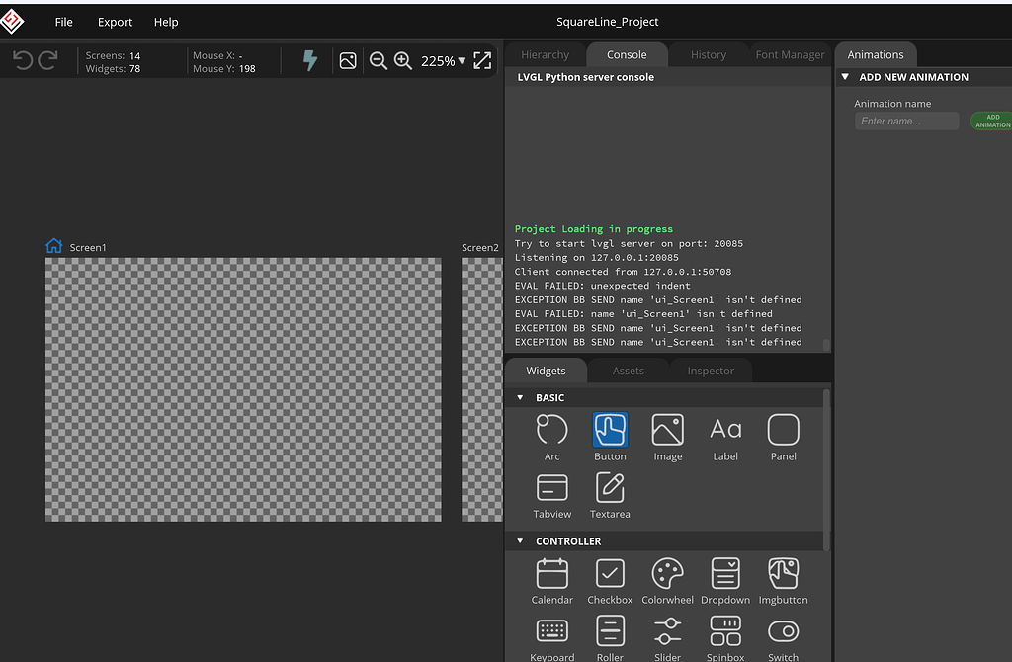Open the Help menu
1012x662 pixels.
coord(166,22)
